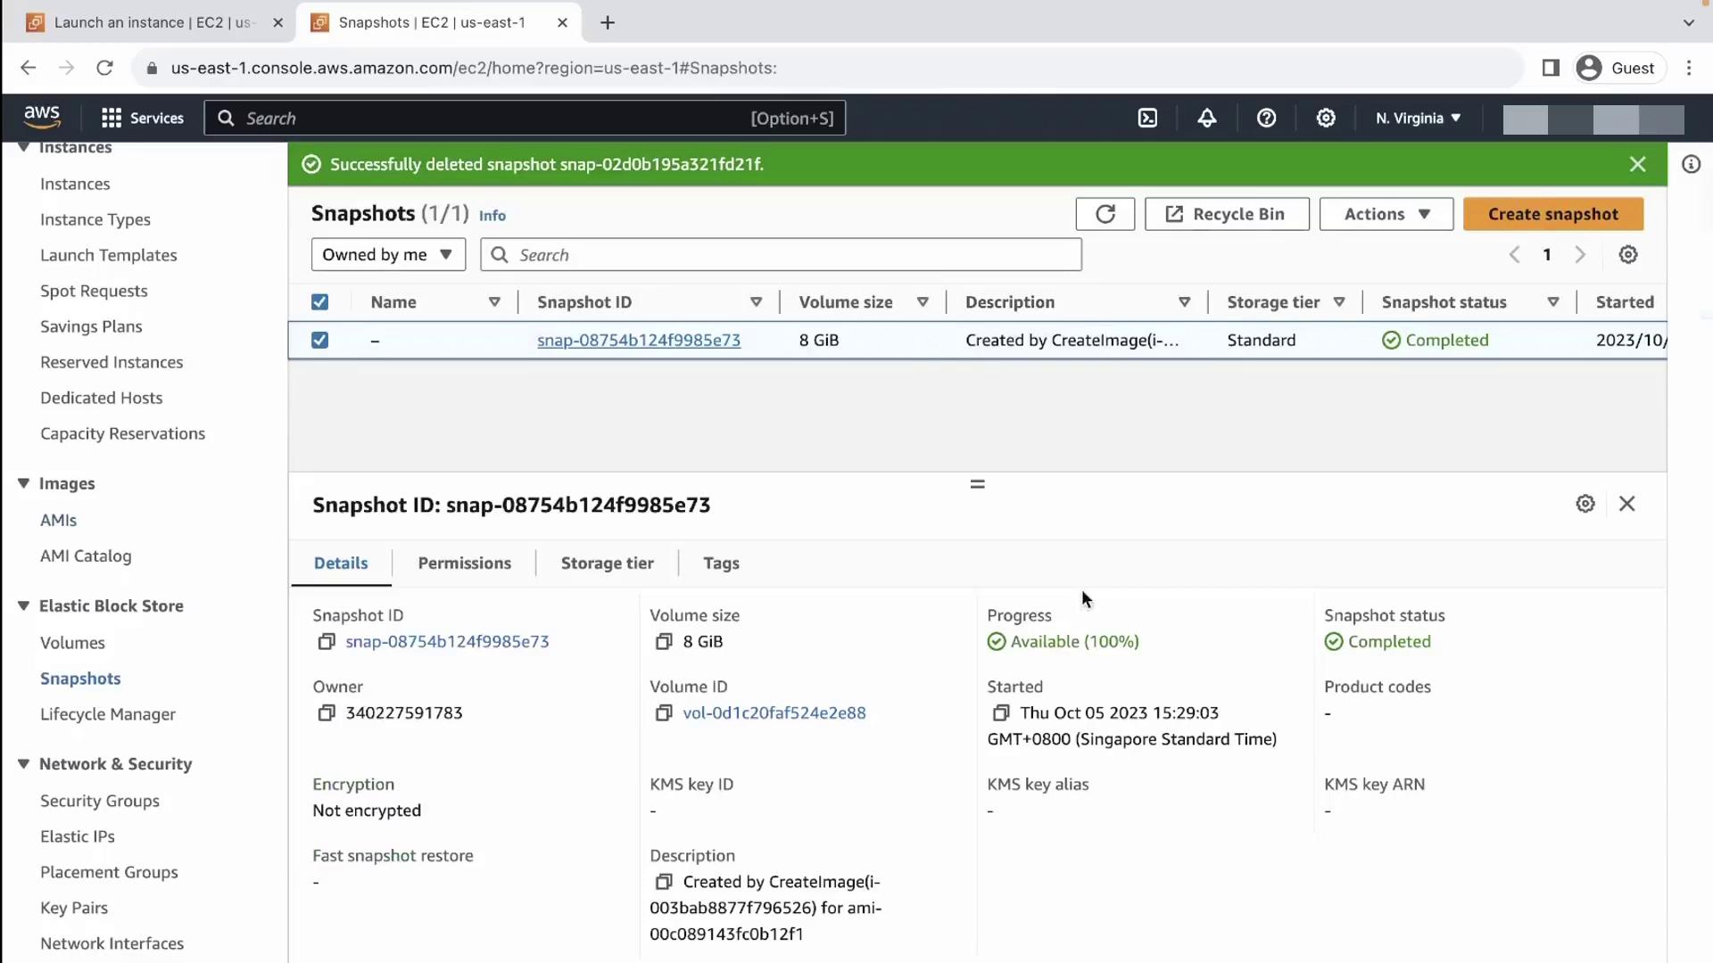Expand the Actions dropdown menu
This screenshot has height=963, width=1713.
(x=1386, y=214)
